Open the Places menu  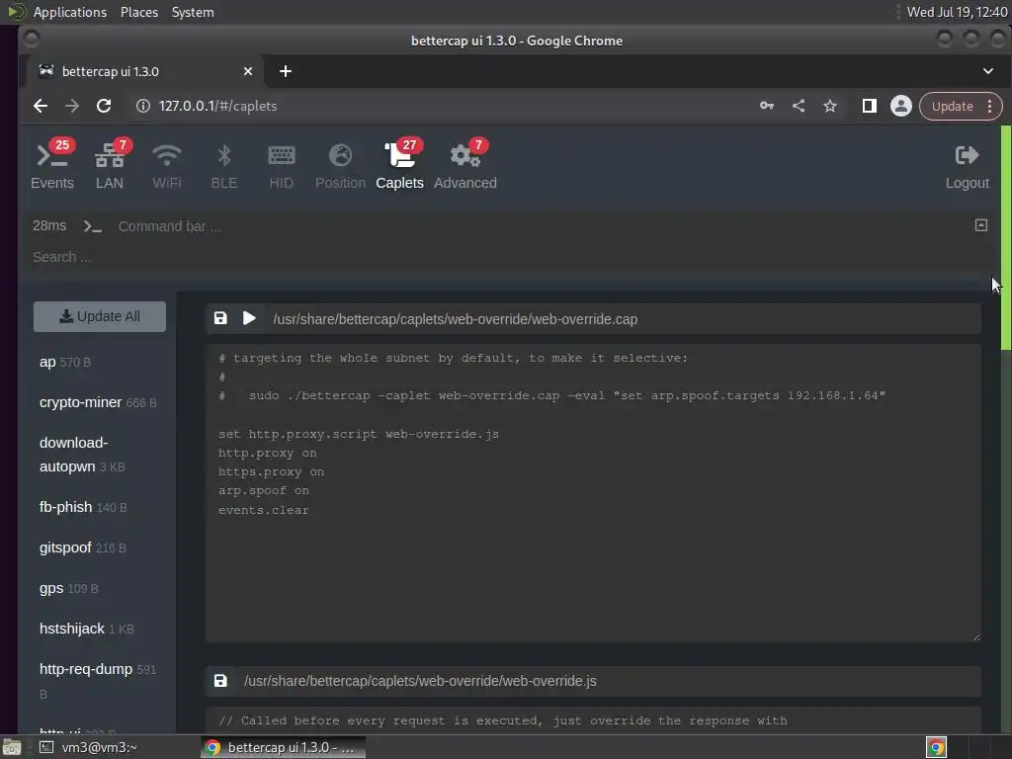139,12
